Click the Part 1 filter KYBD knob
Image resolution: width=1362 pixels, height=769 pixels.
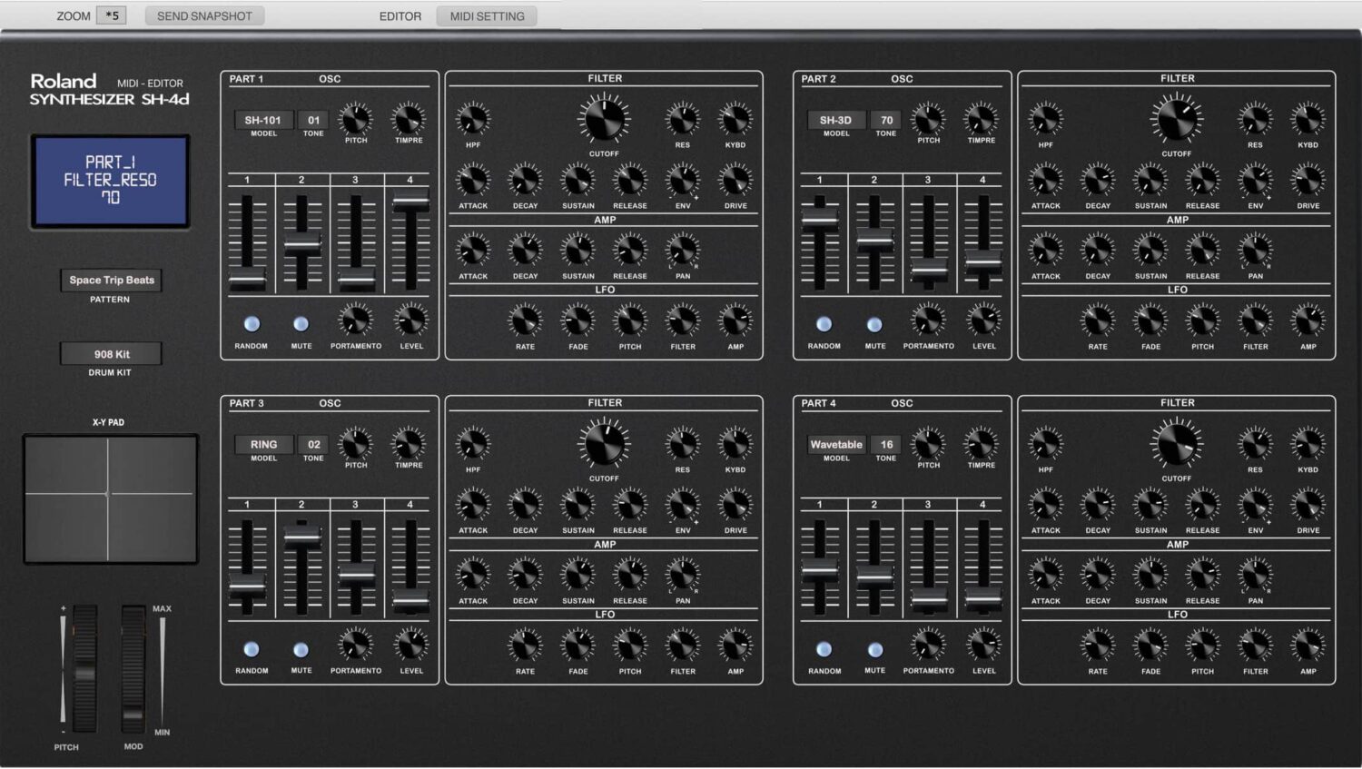[735, 119]
